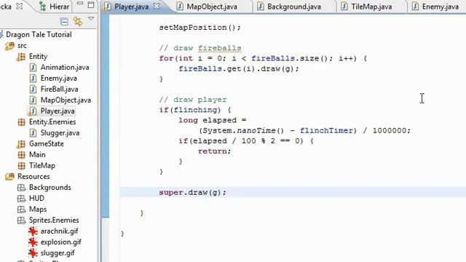Click the Entity.Enemies package icon

(21, 122)
